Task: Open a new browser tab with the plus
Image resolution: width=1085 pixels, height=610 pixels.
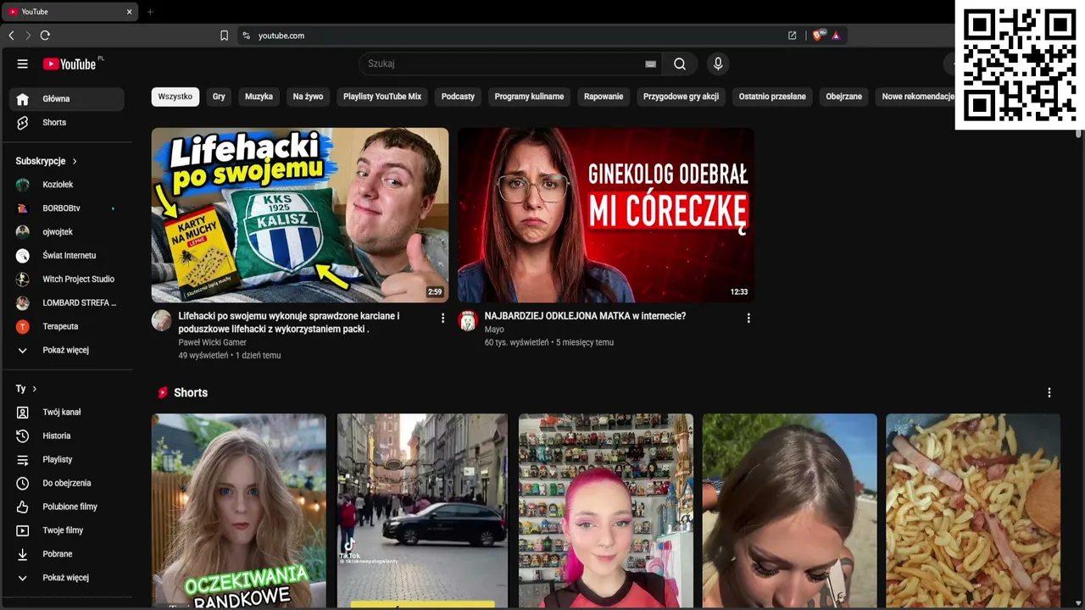Action: [150, 12]
